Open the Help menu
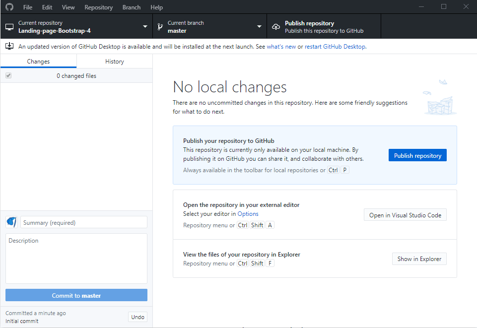477x328 pixels. pyautogui.click(x=157, y=7)
